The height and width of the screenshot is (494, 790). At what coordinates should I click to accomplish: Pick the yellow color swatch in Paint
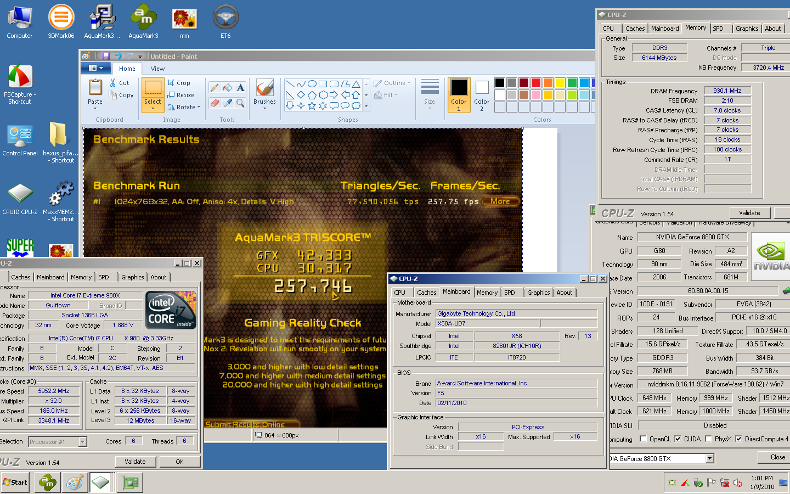[x=560, y=83]
